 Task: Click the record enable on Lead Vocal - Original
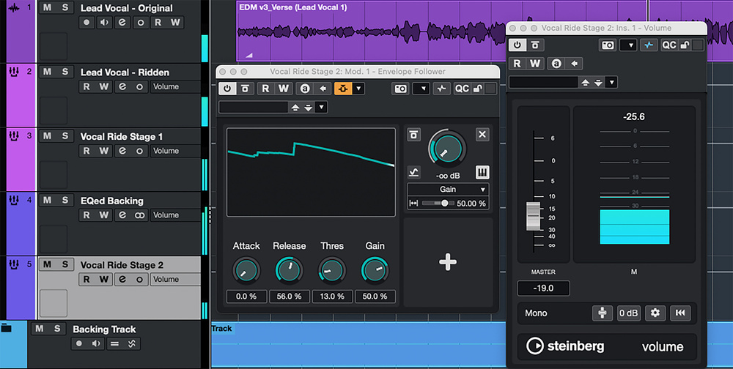(x=87, y=22)
